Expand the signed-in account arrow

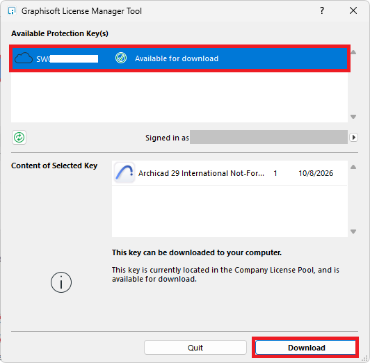tap(353, 137)
